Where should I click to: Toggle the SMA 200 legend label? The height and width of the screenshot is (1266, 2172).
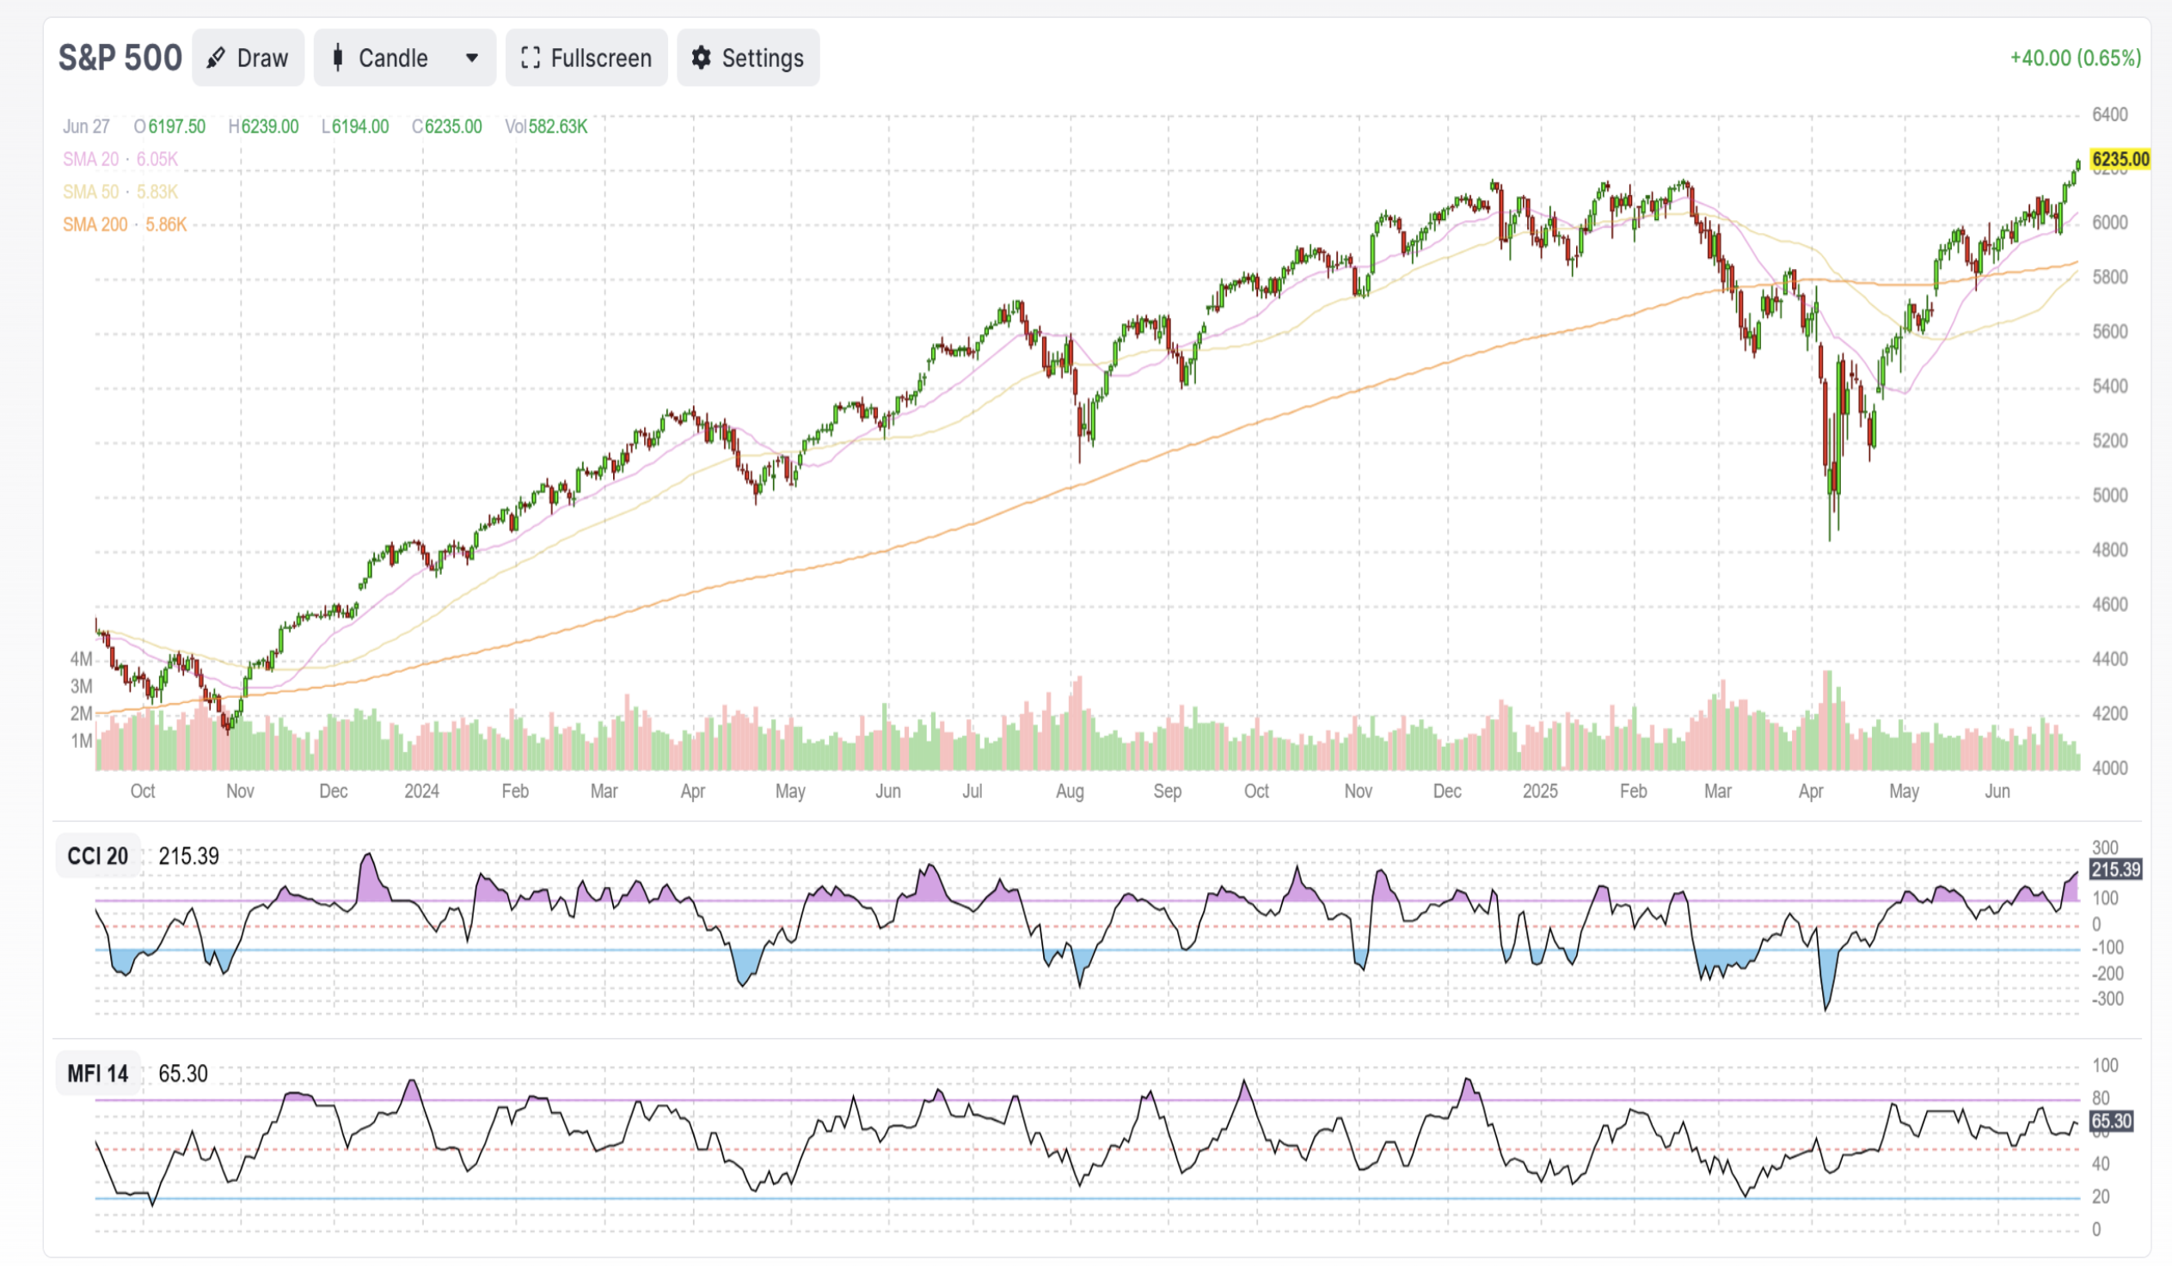[95, 225]
